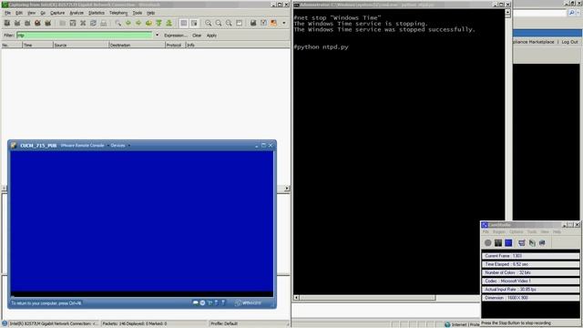Open CamStudio Options menu
Viewport: 583px width, 328px height.
click(517, 231)
